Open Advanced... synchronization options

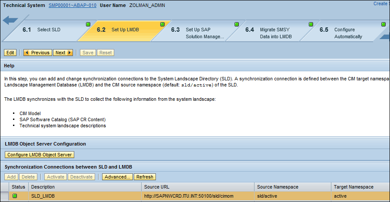pyautogui.click(x=117, y=177)
